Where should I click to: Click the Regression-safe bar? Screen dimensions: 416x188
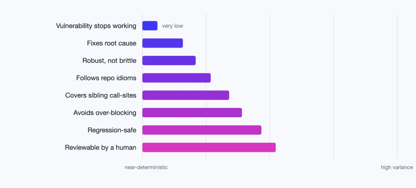click(x=202, y=130)
